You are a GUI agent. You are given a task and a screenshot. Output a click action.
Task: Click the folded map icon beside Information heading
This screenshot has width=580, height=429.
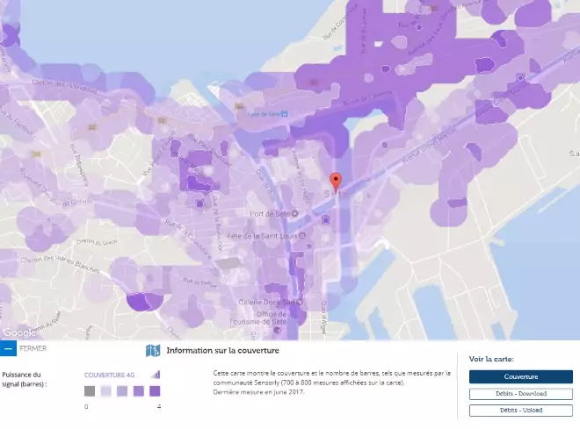(x=153, y=351)
